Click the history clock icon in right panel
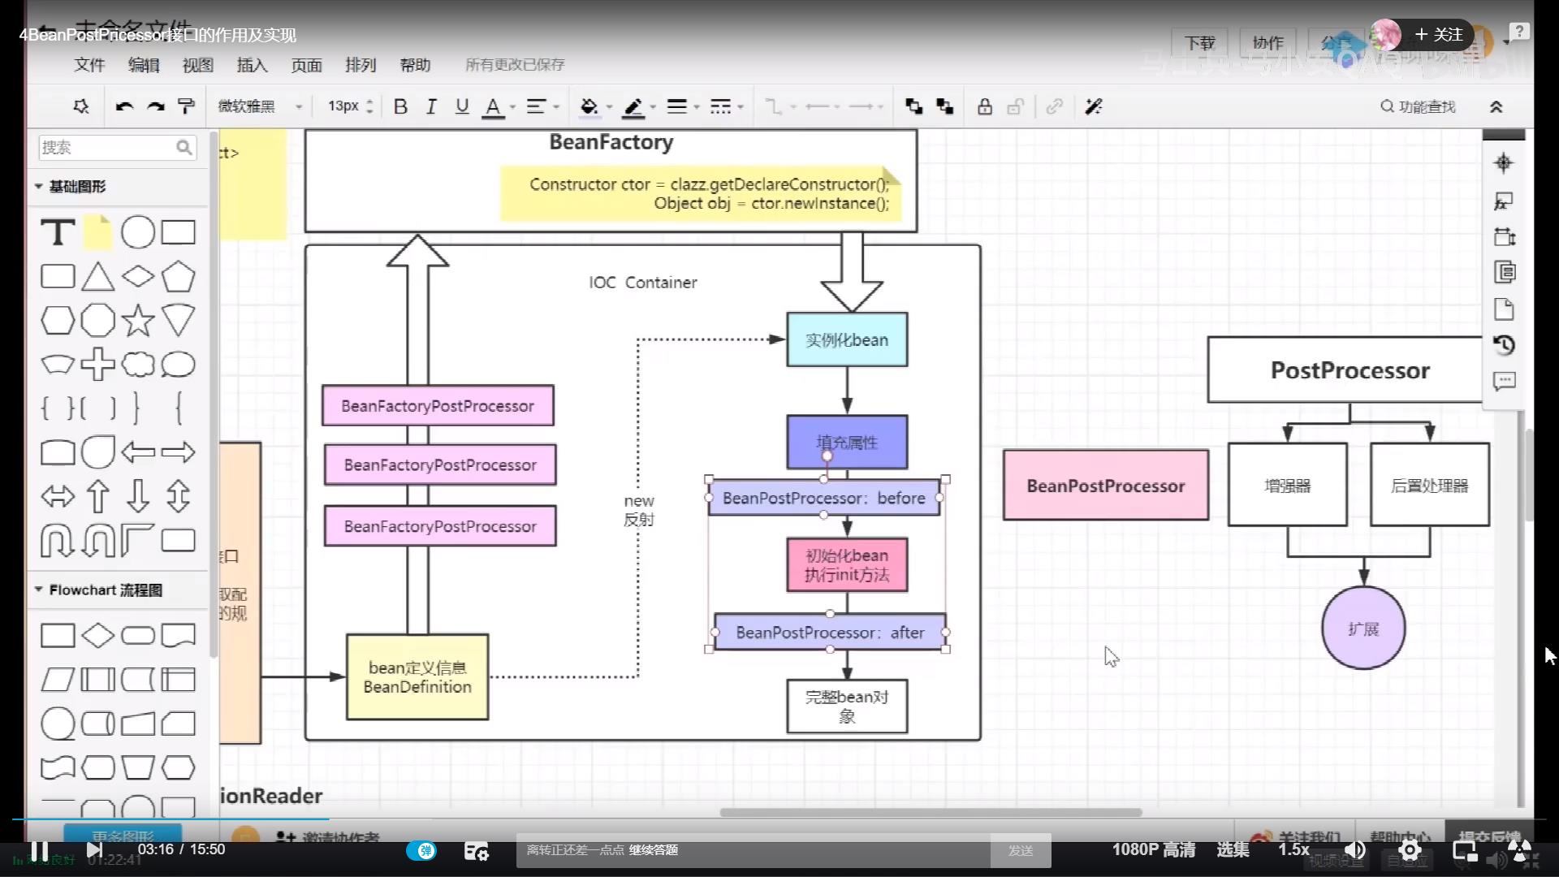The image size is (1559, 877). 1504,345
